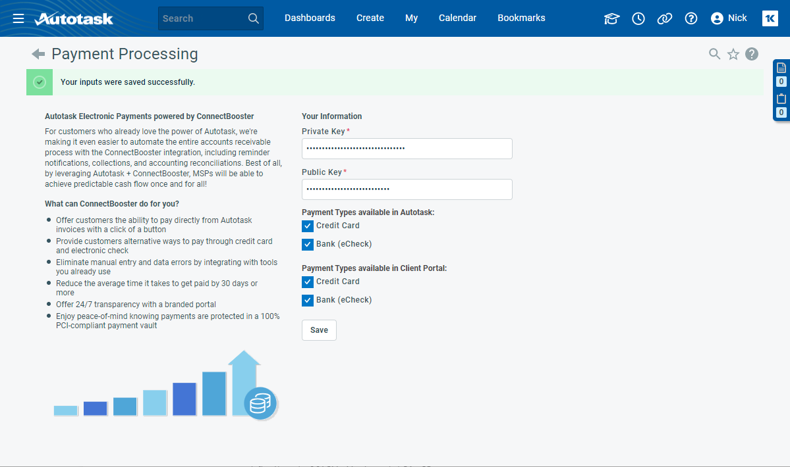Open the chain link integrations icon

pyautogui.click(x=665, y=18)
